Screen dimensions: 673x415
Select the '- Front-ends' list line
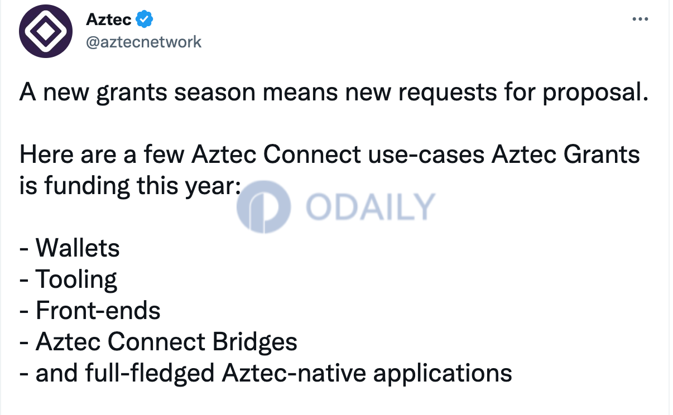(90, 310)
